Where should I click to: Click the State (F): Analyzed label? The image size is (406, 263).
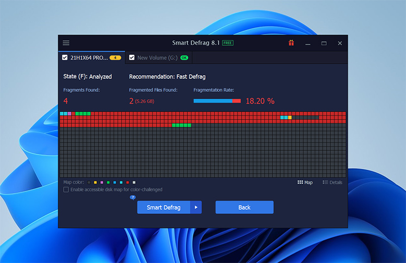coord(88,77)
